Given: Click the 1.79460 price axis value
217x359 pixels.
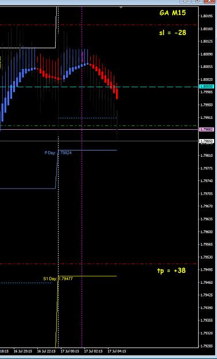Looking at the screenshot, I should (x=207, y=283).
